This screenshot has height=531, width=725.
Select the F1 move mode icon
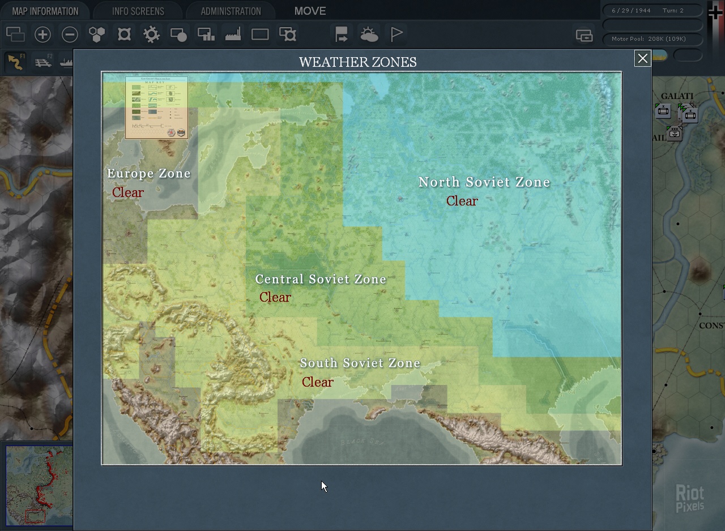(15, 62)
